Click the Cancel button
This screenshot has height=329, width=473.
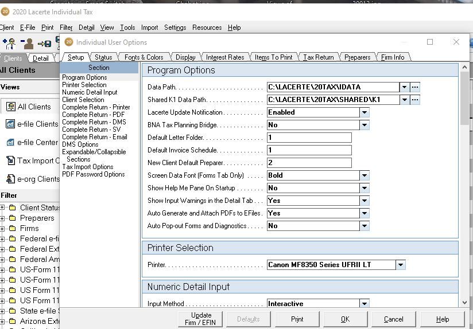(393, 319)
